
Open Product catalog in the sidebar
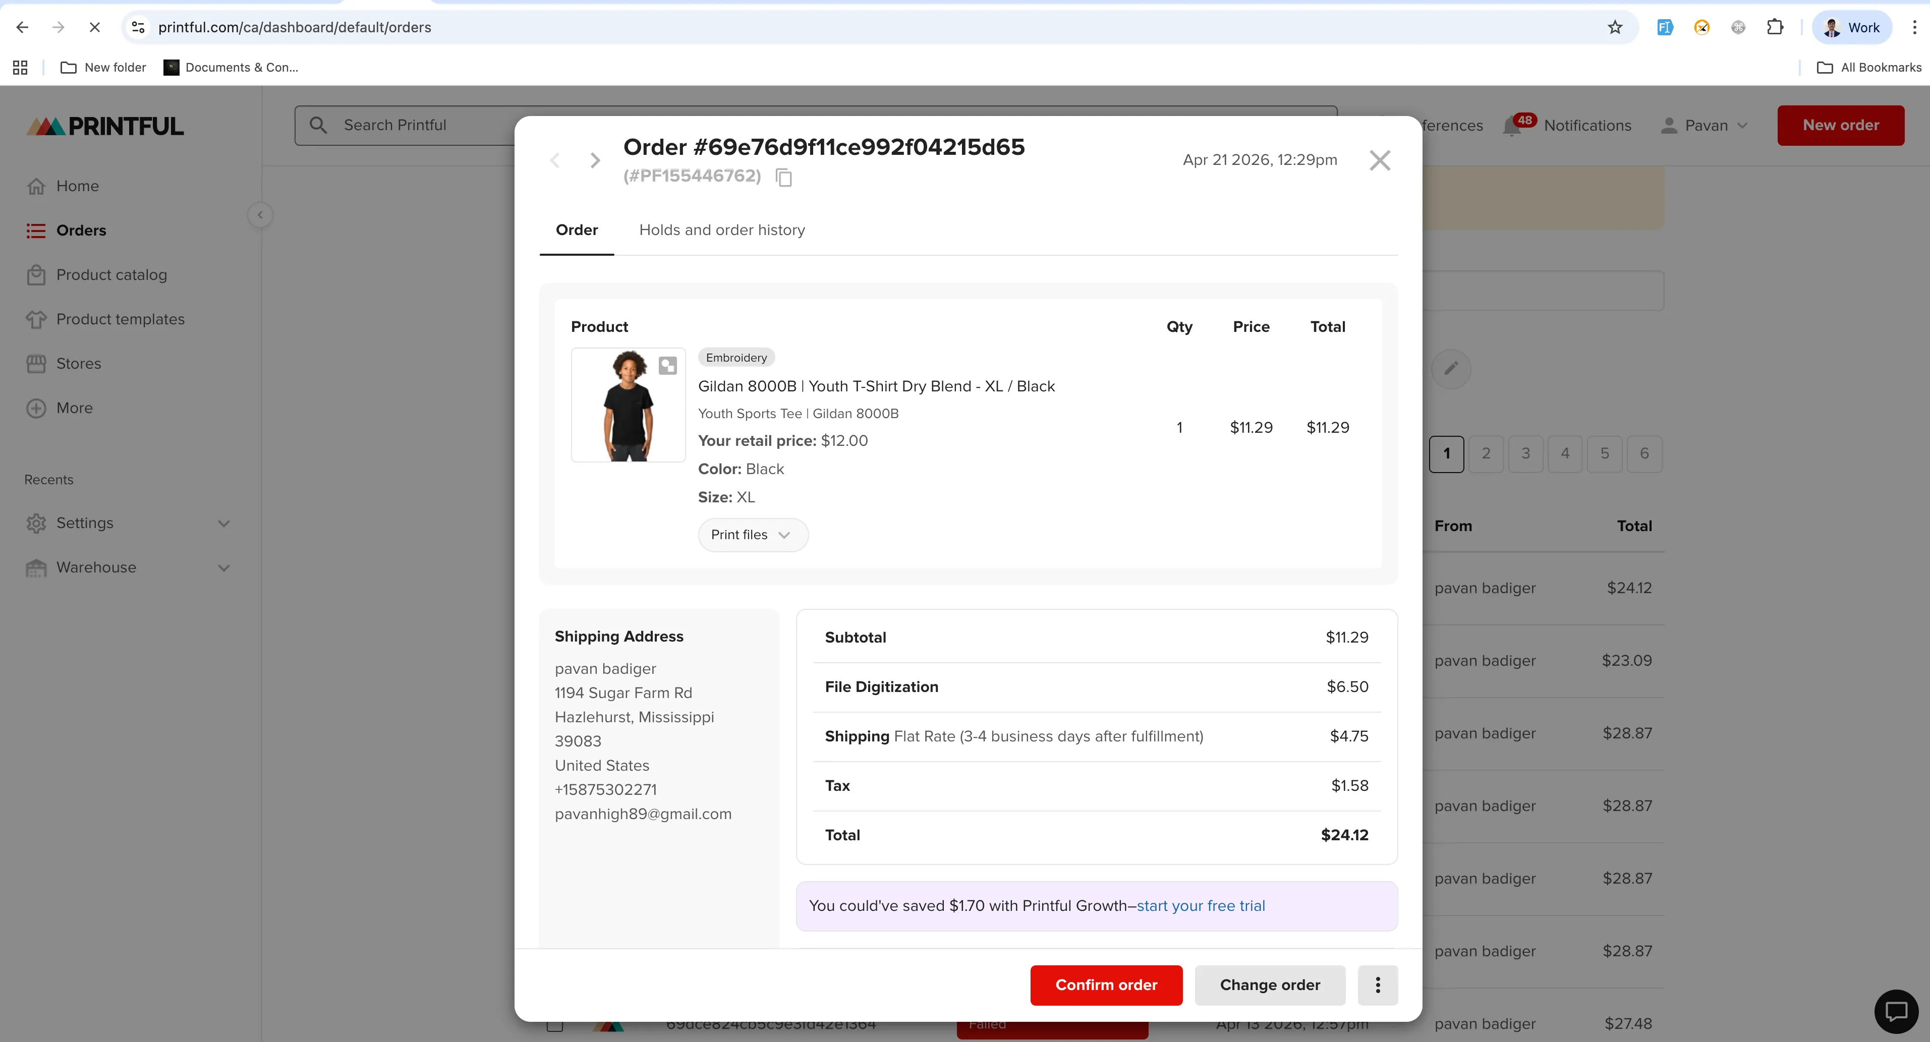[111, 275]
